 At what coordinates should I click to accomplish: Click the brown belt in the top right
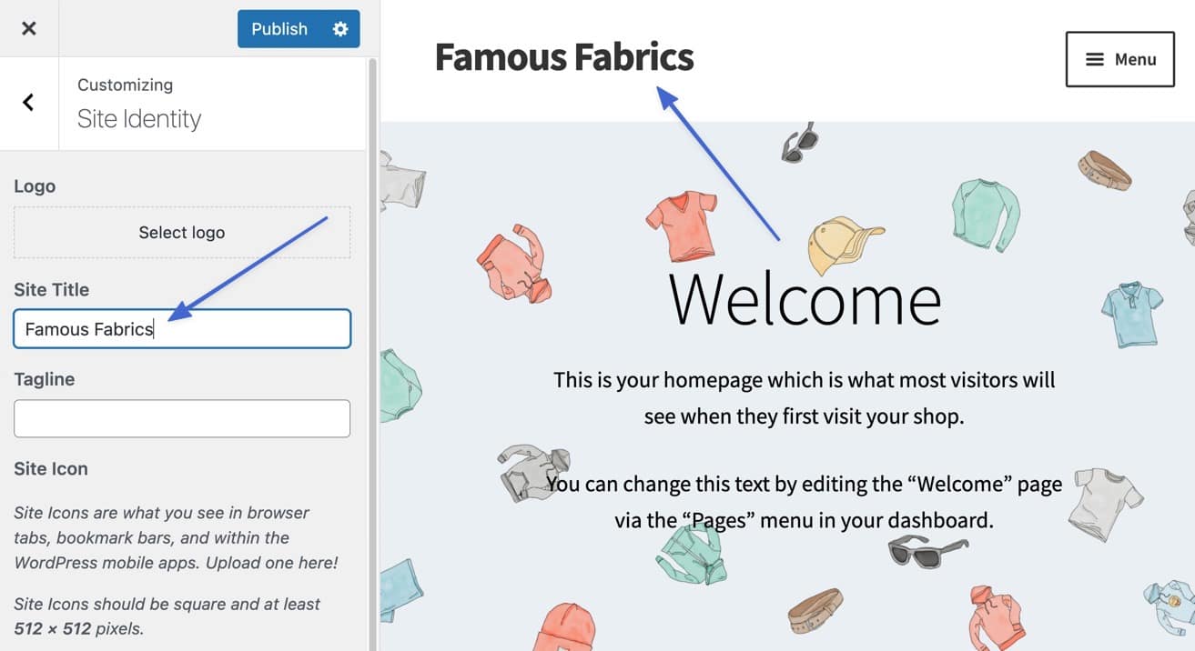pos(1105,170)
